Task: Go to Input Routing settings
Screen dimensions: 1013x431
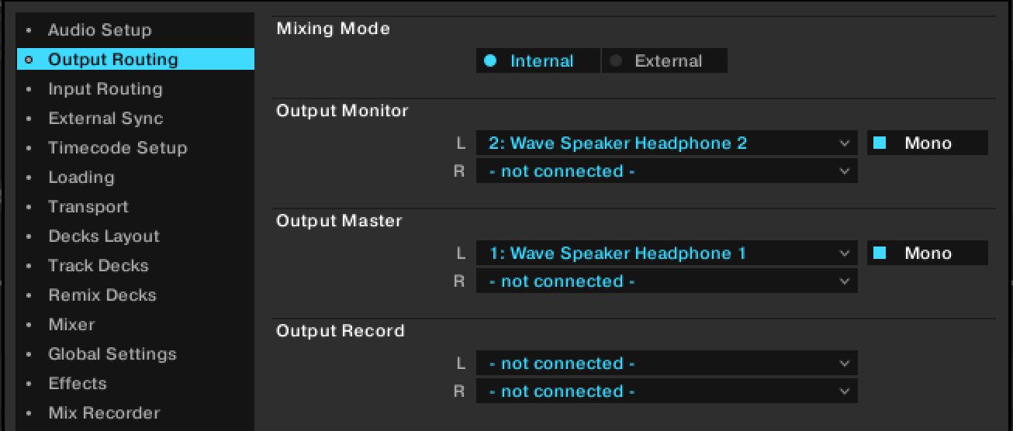Action: click(x=105, y=89)
